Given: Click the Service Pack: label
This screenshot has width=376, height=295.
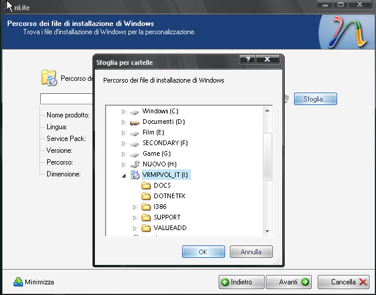Looking at the screenshot, I should [66, 139].
